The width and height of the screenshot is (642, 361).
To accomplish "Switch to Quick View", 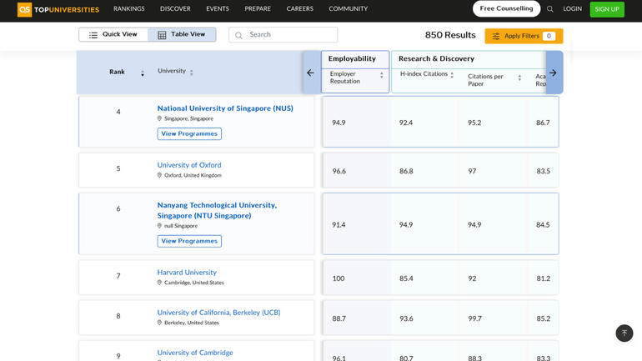I will (113, 35).
